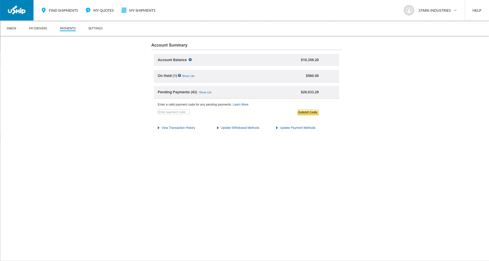Click the Pending Payments (43) label
This screenshot has width=489, height=261.
point(177,92)
